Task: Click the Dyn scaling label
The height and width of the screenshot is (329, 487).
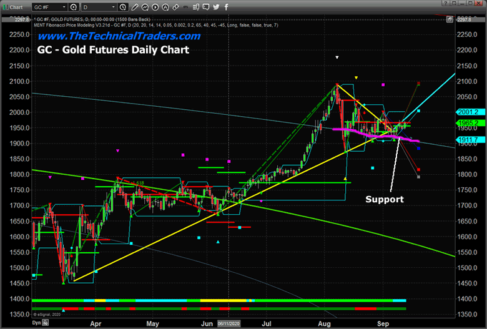Action: (x=37, y=323)
